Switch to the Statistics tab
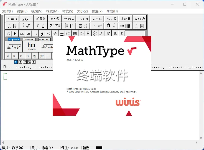 point(45,39)
